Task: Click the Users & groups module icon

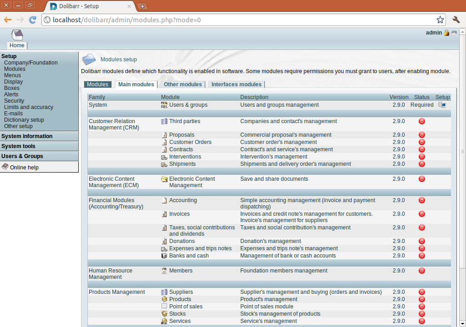Action: point(164,105)
